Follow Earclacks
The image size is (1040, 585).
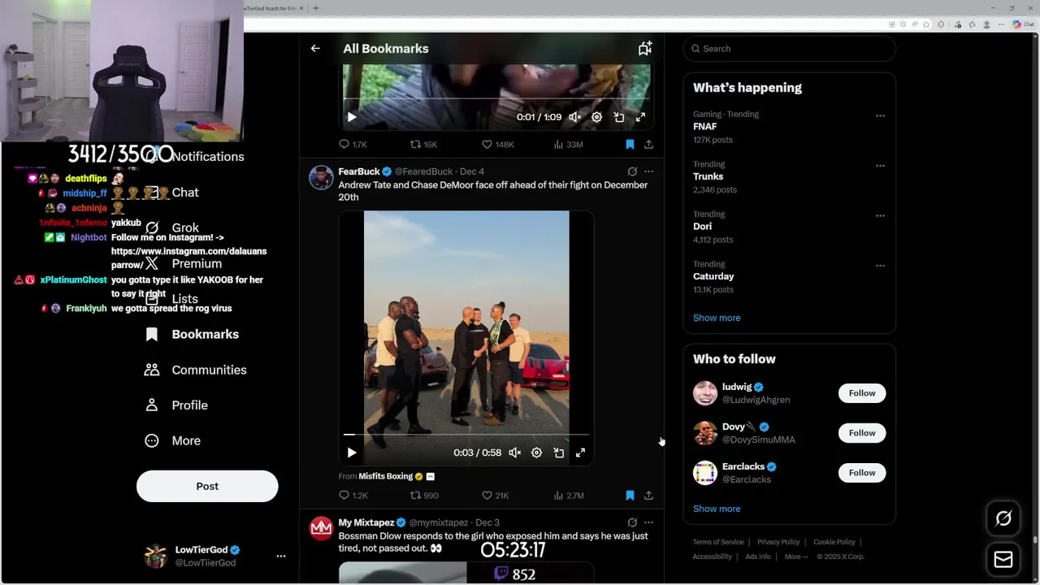(862, 473)
